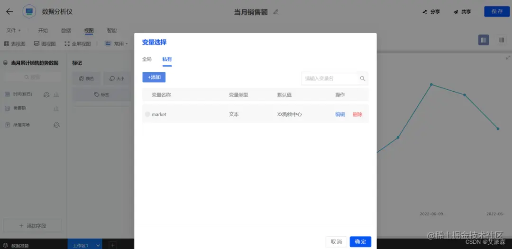The image size is (512, 249).
Task: Open the 常用 chart type dropdown
Action: pyautogui.click(x=117, y=43)
